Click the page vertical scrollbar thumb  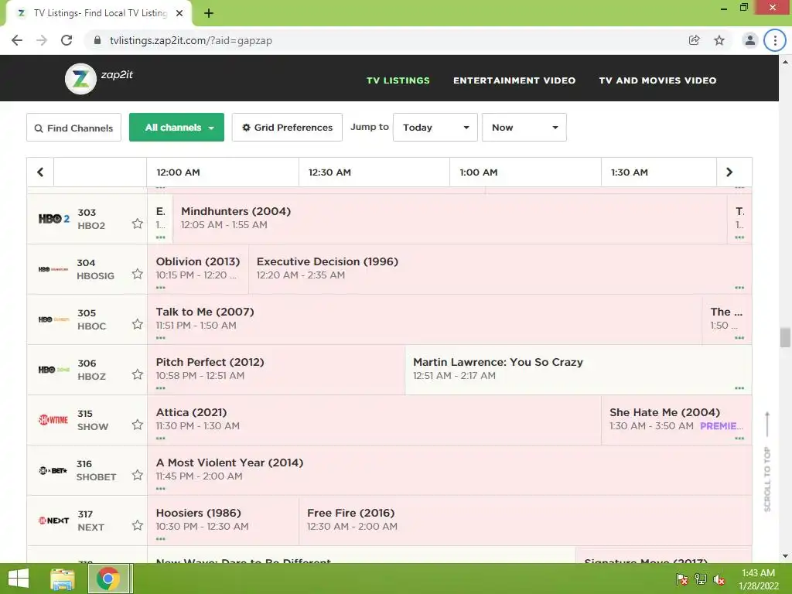[x=785, y=337]
